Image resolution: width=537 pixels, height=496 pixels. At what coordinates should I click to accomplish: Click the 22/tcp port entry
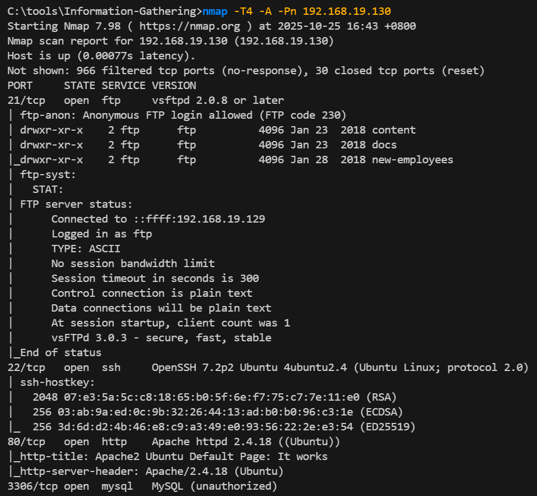pyautogui.click(x=26, y=368)
